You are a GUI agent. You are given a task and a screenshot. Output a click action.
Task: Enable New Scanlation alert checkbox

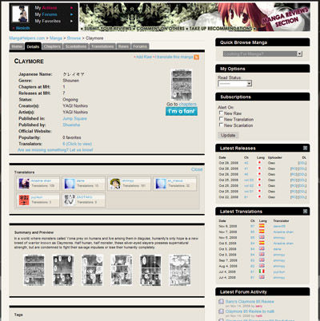tap(221, 125)
